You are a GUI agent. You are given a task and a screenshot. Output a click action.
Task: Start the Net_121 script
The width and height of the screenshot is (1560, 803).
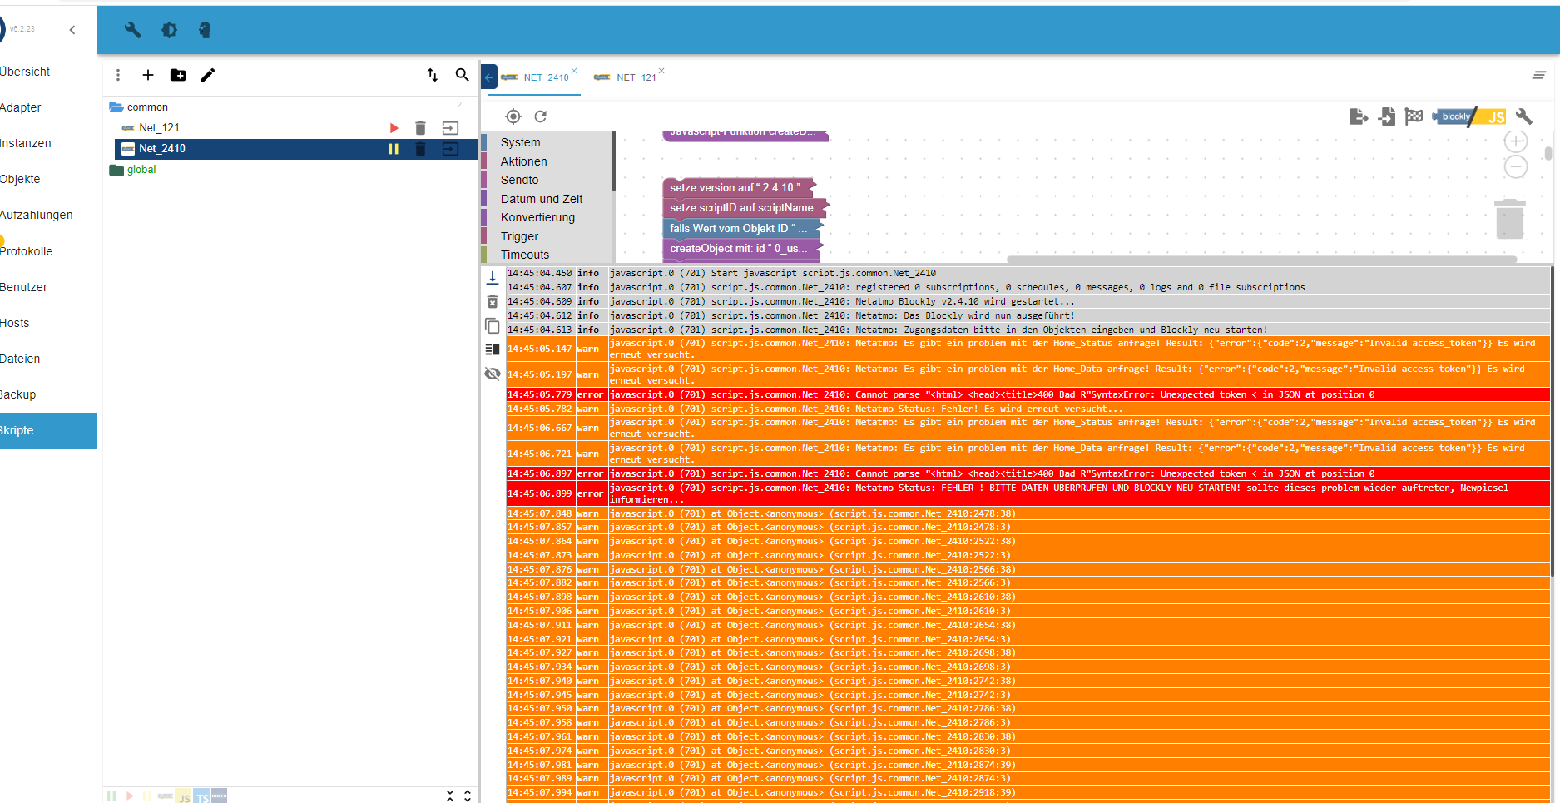point(394,128)
